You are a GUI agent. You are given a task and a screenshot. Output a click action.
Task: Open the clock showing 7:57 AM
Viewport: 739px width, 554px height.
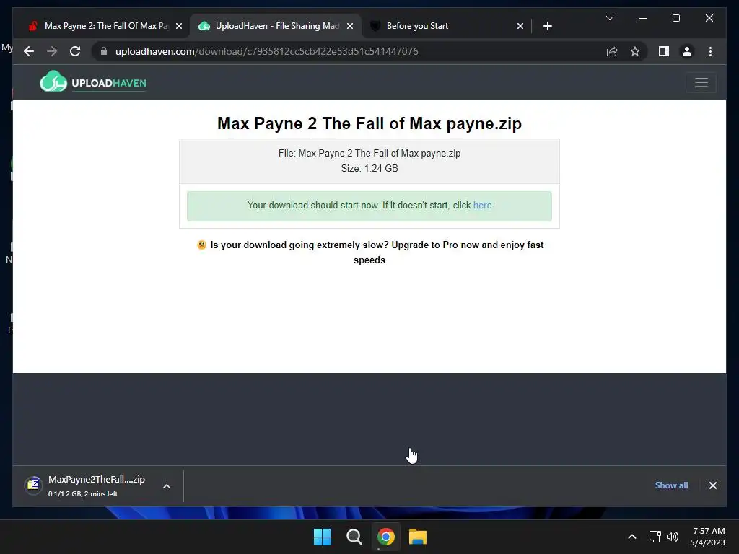[x=707, y=537]
